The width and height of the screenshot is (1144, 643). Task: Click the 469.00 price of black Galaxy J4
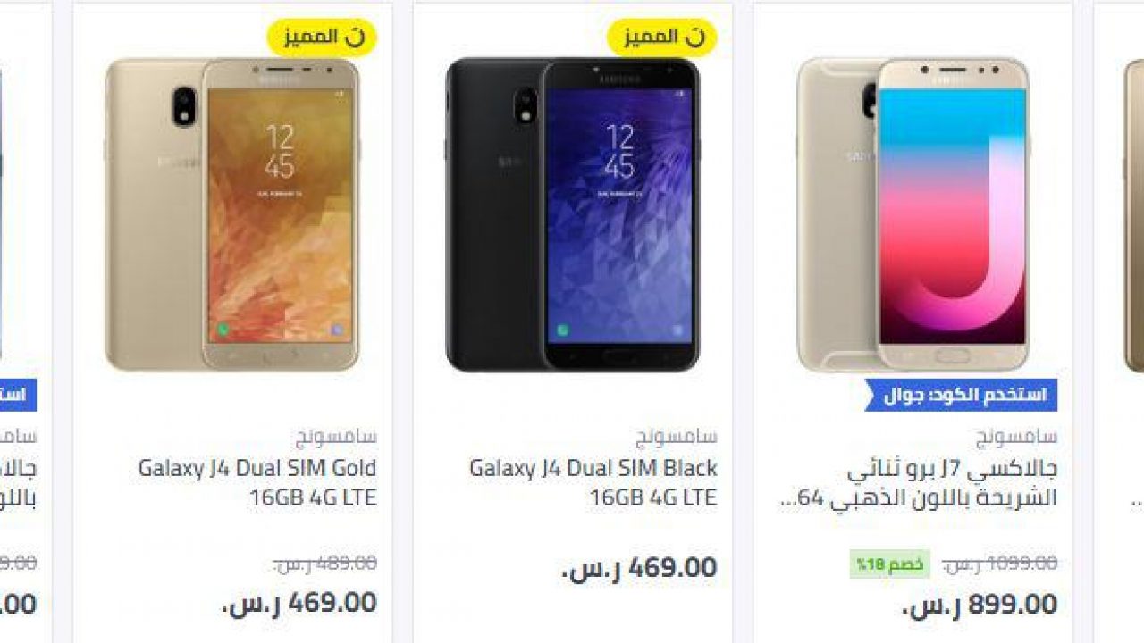tap(639, 568)
